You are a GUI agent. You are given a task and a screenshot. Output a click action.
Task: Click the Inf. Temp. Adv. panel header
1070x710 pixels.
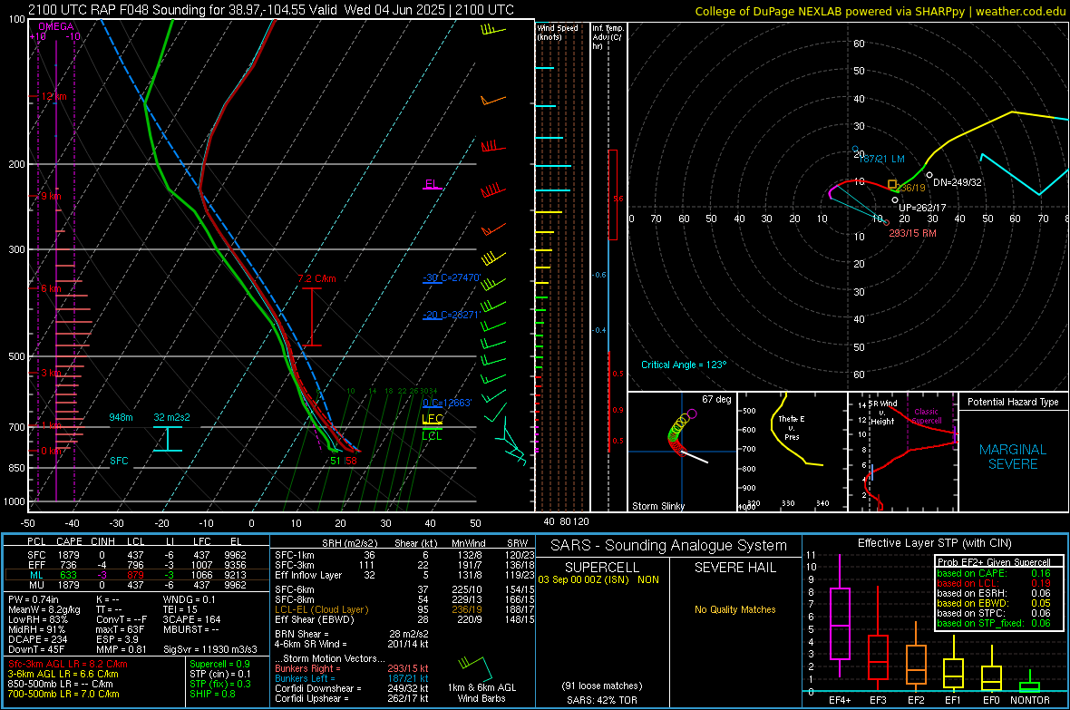pyautogui.click(x=608, y=37)
